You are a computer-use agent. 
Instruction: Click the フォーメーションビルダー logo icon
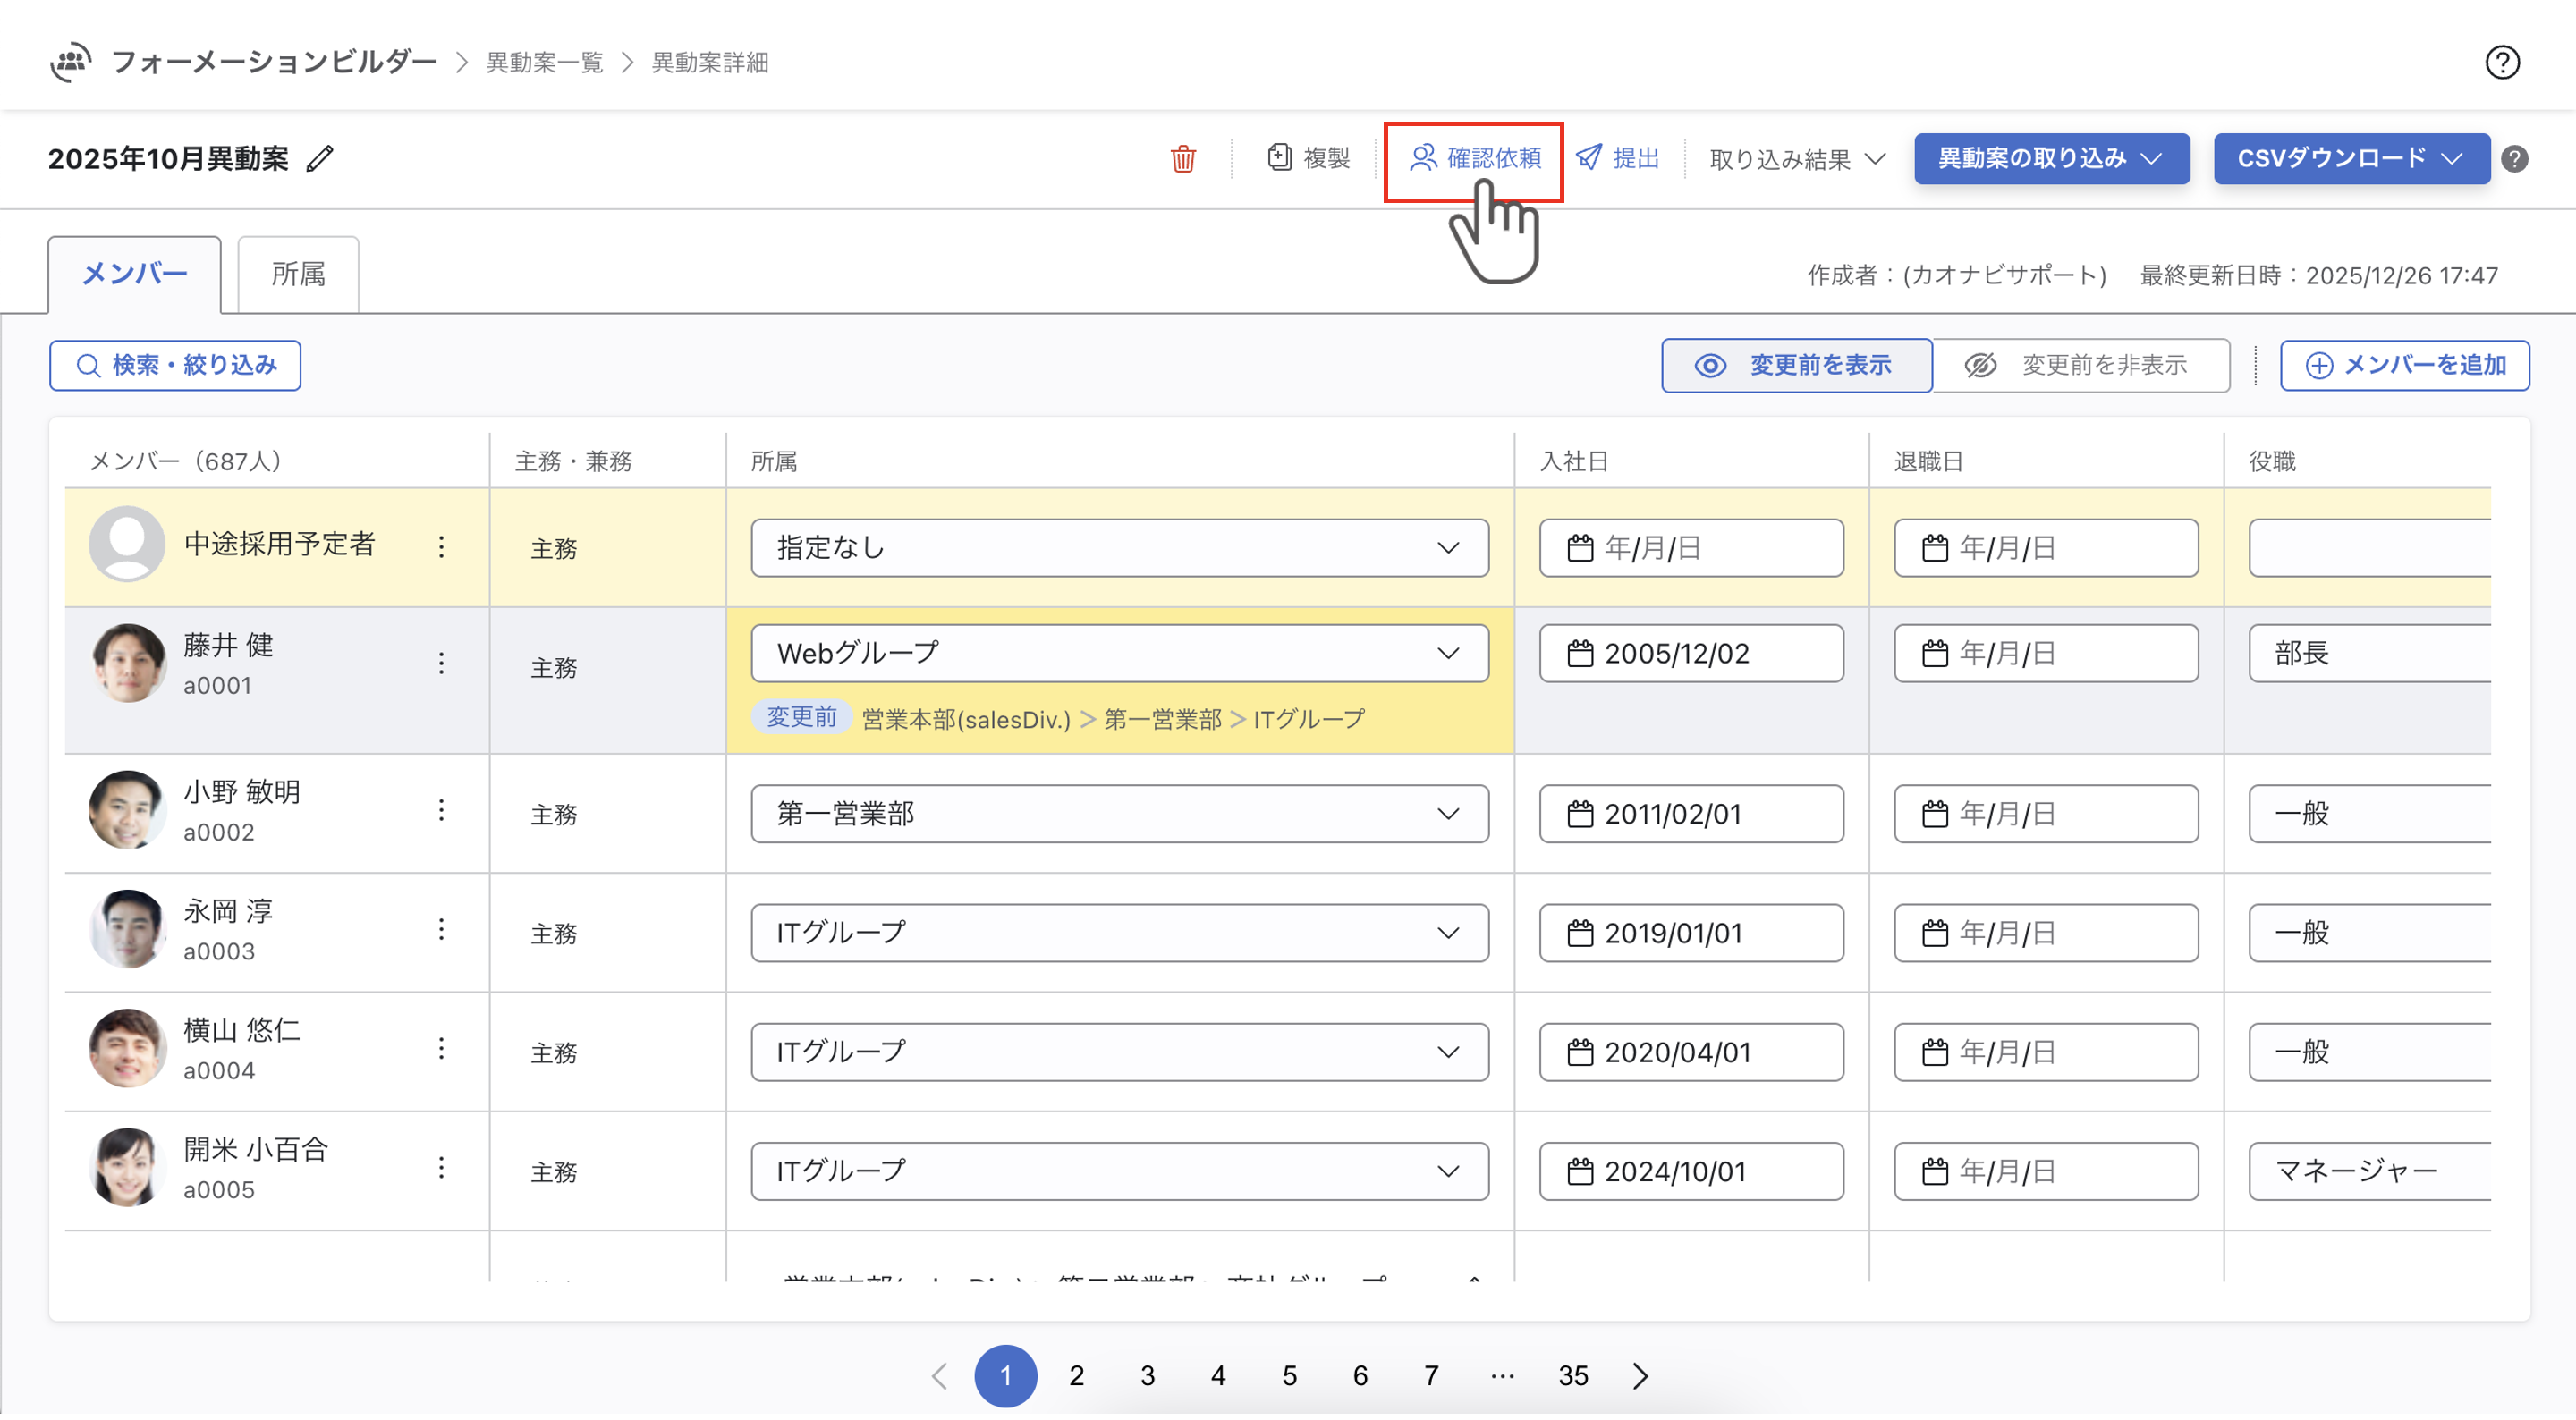click(x=71, y=62)
